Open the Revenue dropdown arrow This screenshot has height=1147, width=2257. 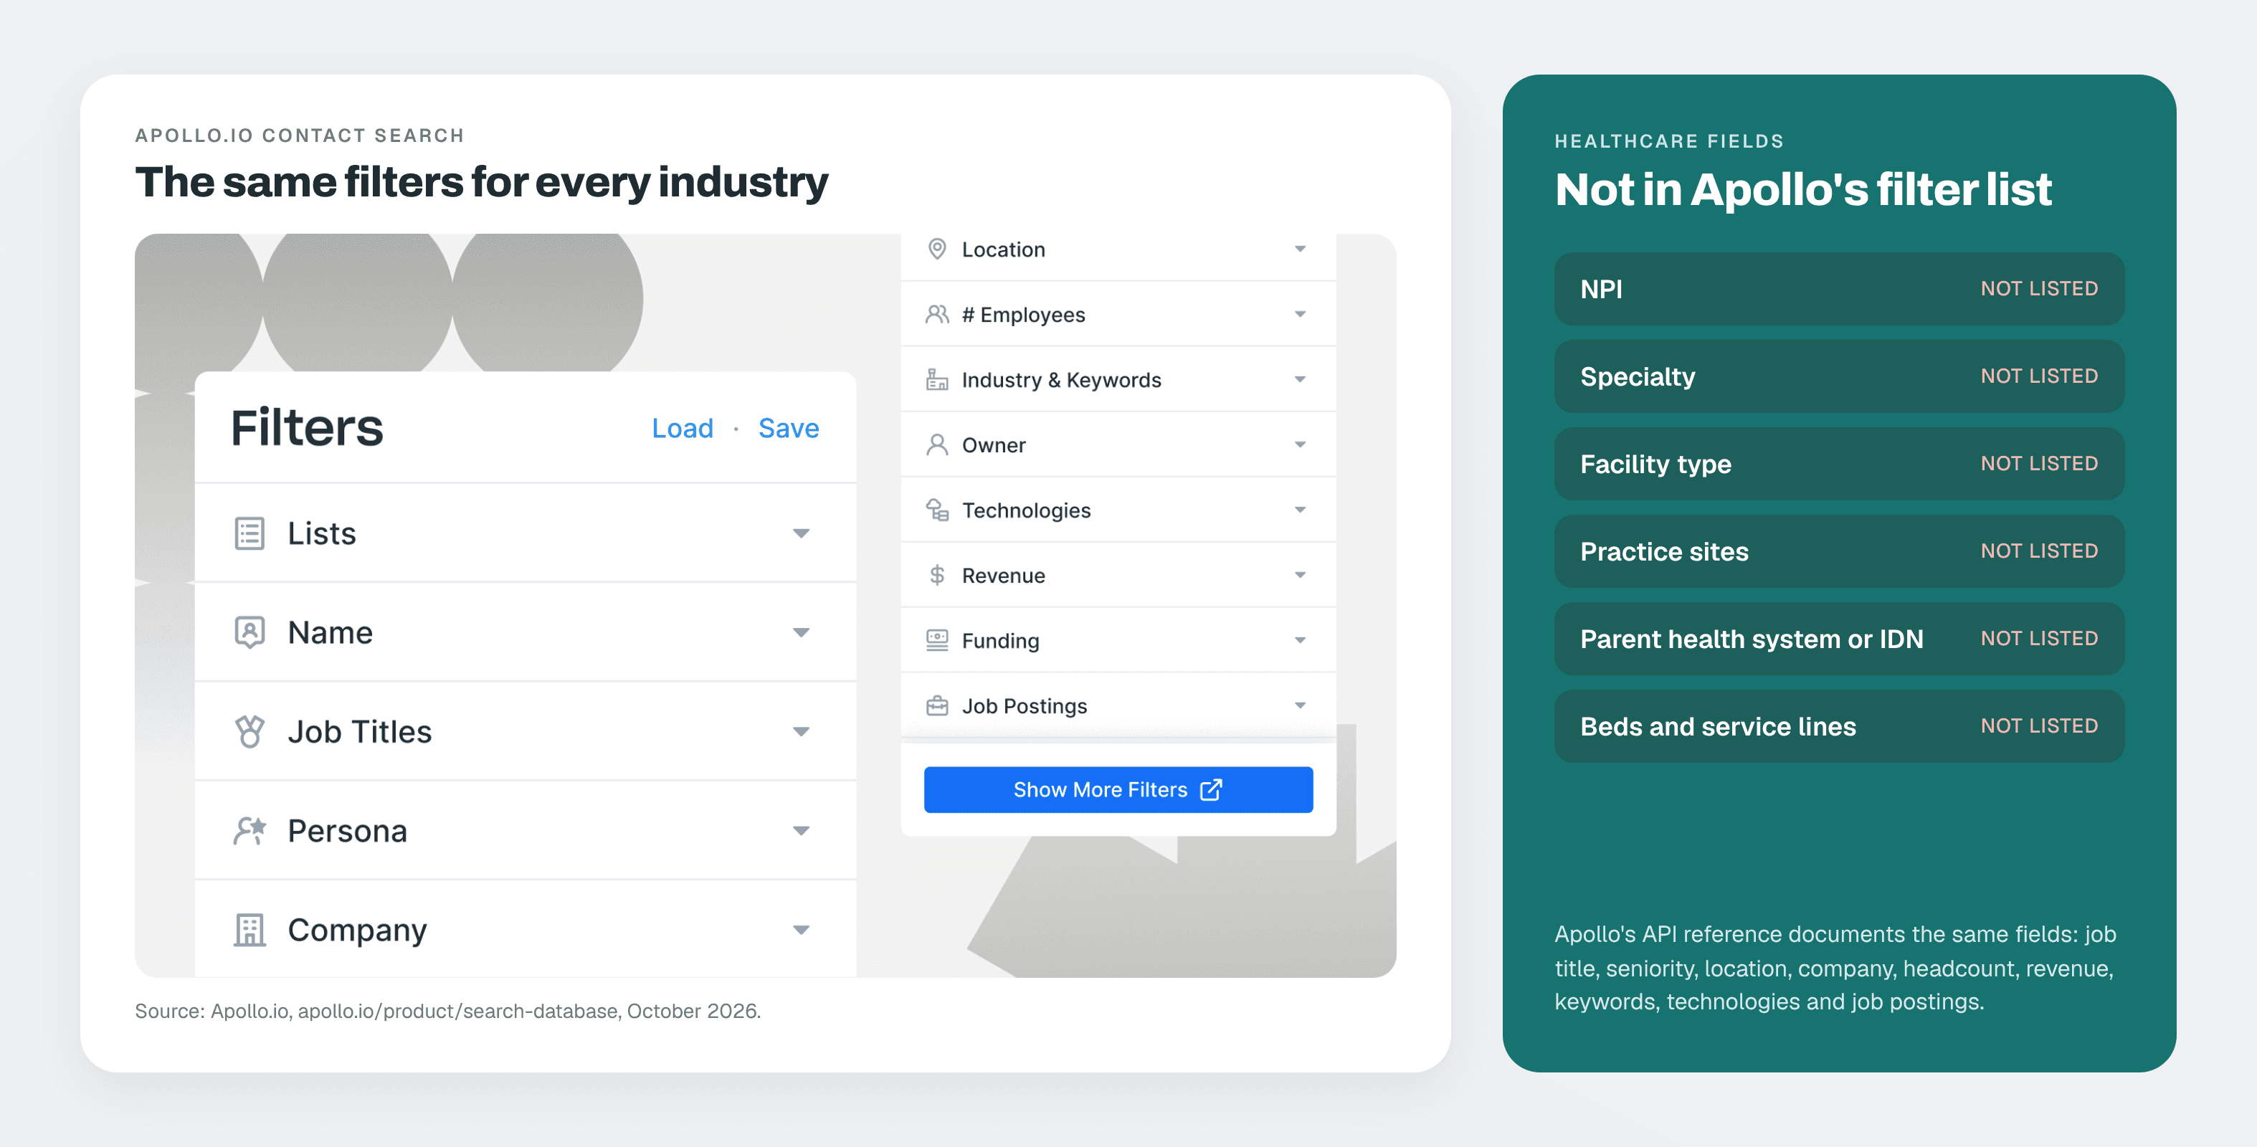pos(1301,575)
